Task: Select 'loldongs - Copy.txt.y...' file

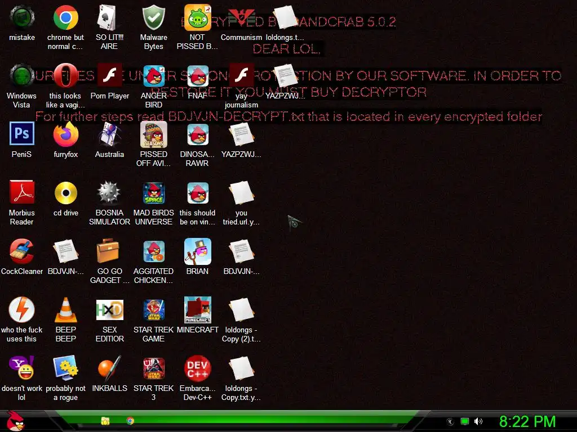Action: point(241,368)
